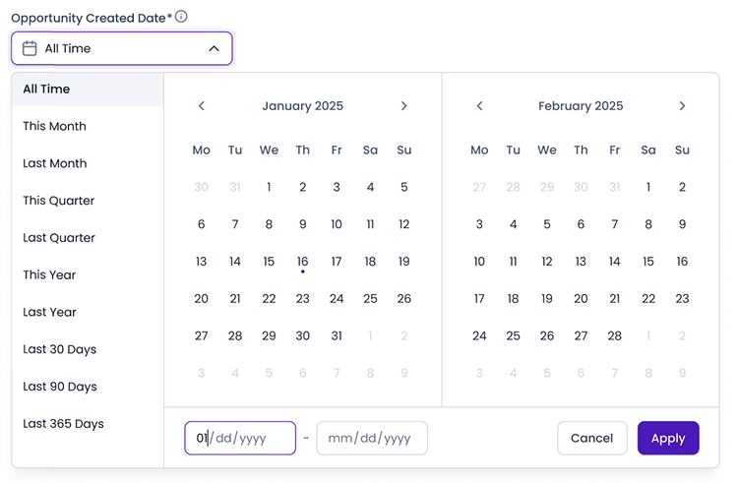738x483 pixels.
Task: Pick February 24 in the calendar
Action: [x=479, y=335]
